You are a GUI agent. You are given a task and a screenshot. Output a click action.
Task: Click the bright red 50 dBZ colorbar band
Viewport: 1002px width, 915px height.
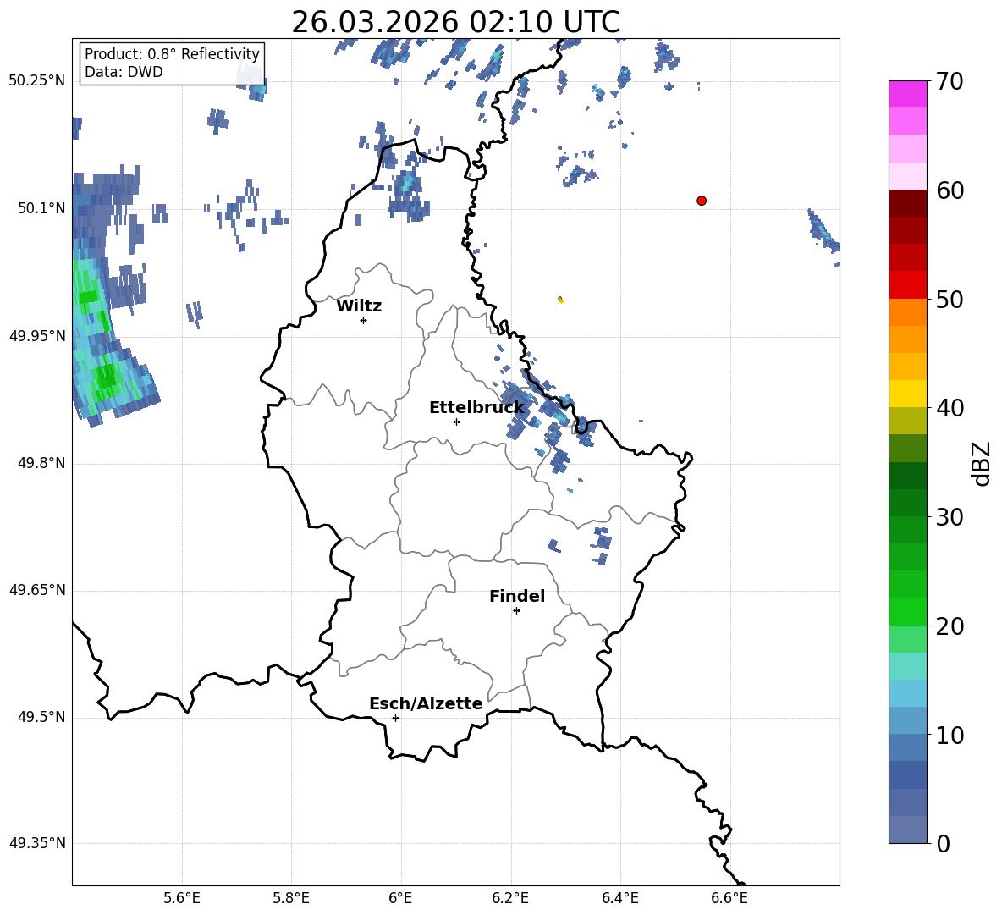click(x=907, y=285)
